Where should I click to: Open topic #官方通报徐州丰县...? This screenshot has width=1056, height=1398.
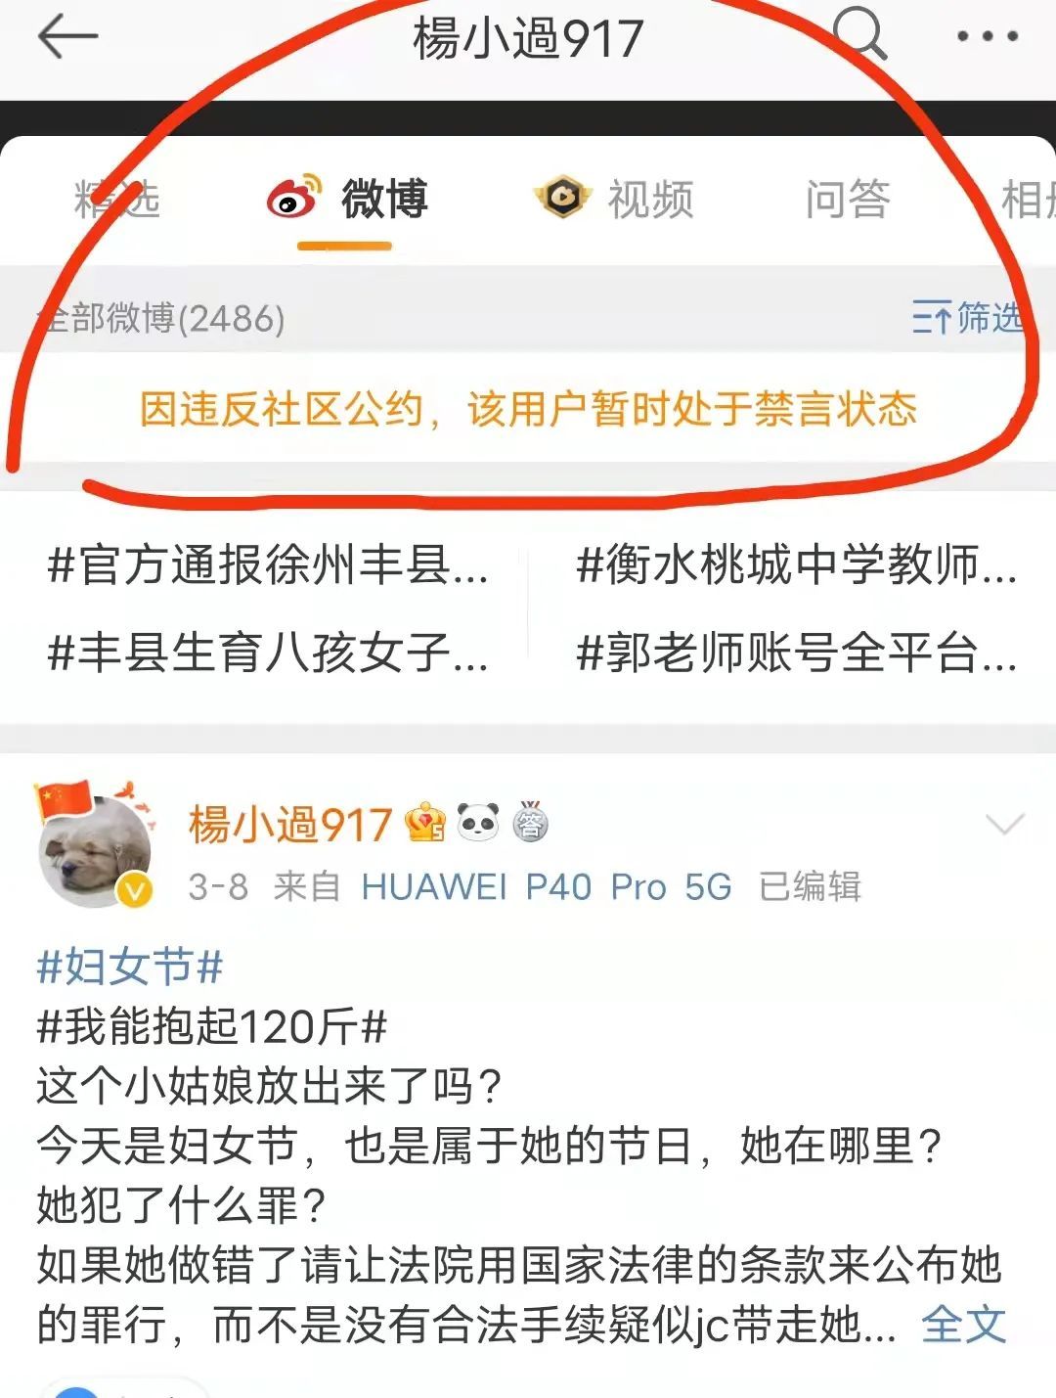[268, 565]
